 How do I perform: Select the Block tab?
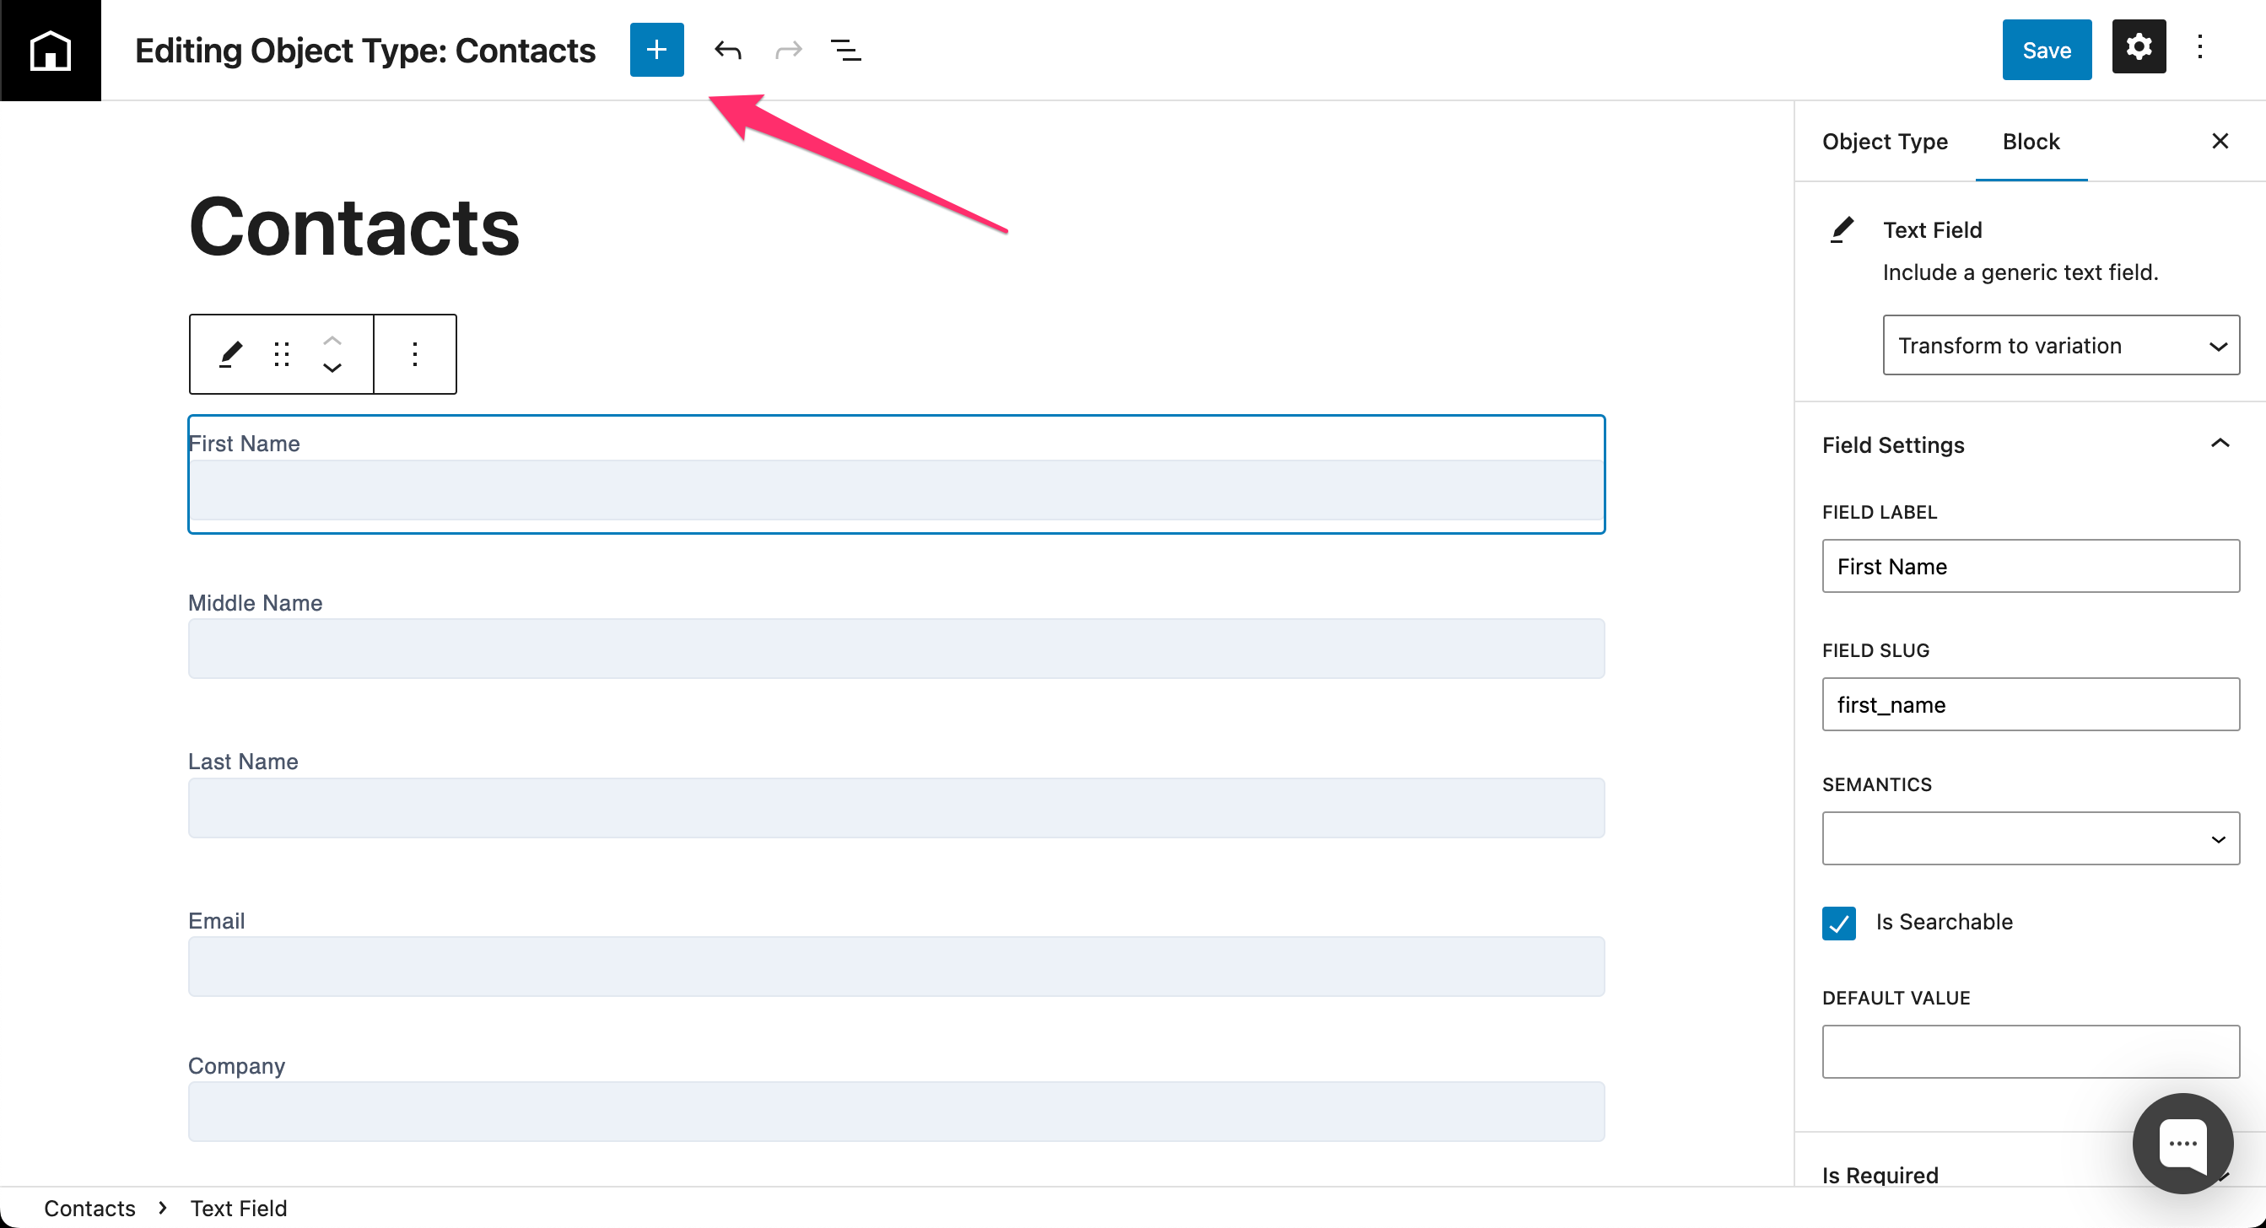click(x=2031, y=142)
